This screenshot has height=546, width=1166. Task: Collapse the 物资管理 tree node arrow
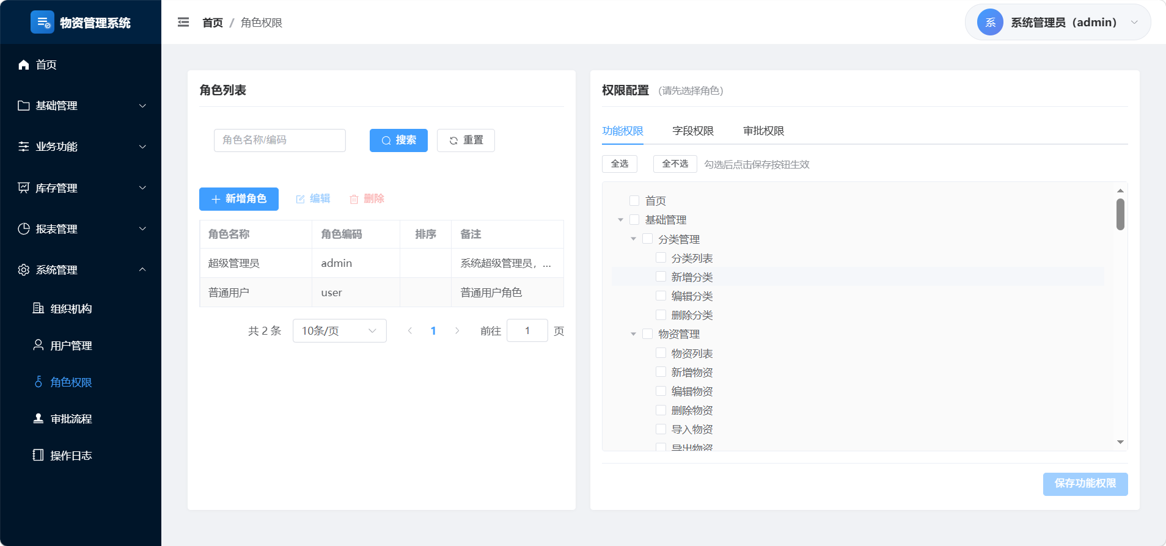(633, 334)
